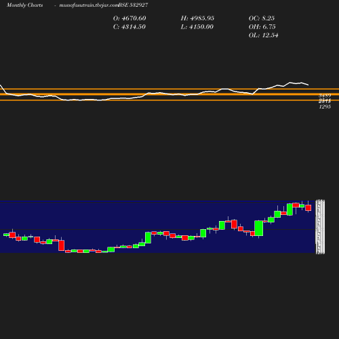Image resolution: width=339 pixels, height=339 pixels.
Task: Click the "OH: 6.75" value
Action: click(262, 26)
